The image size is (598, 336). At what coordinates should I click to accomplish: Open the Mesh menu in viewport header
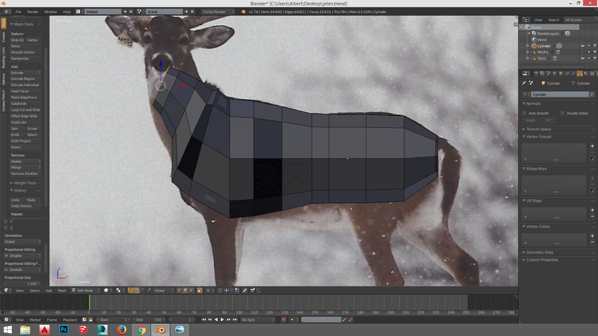(x=62, y=290)
